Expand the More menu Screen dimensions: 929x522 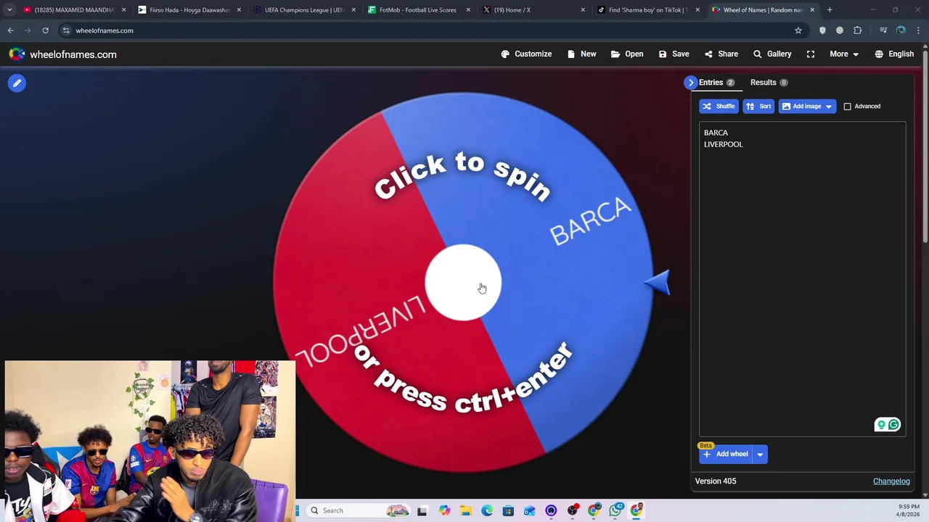[x=844, y=54]
